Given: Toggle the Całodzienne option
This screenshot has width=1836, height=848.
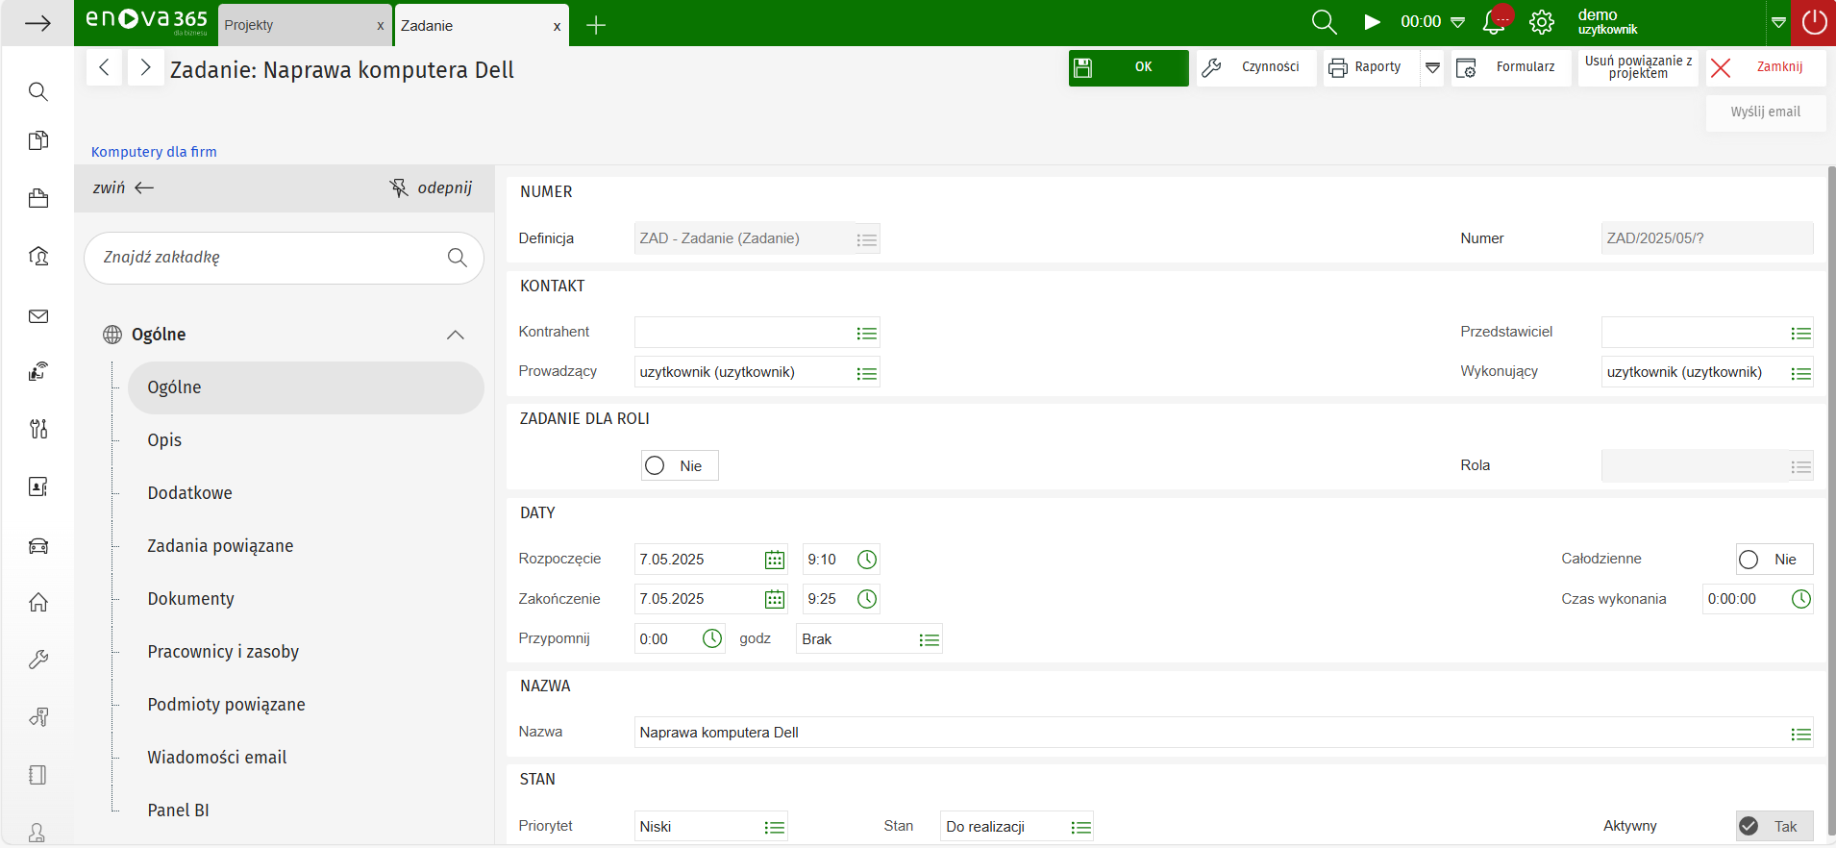Looking at the screenshot, I should [1749, 560].
